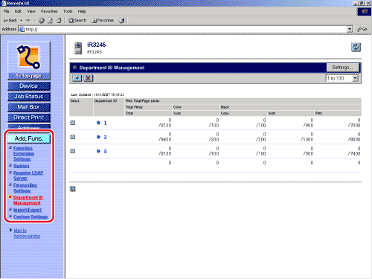This screenshot has height=279, width=372.
Task: Click the red X delete department icon
Action: [88, 78]
